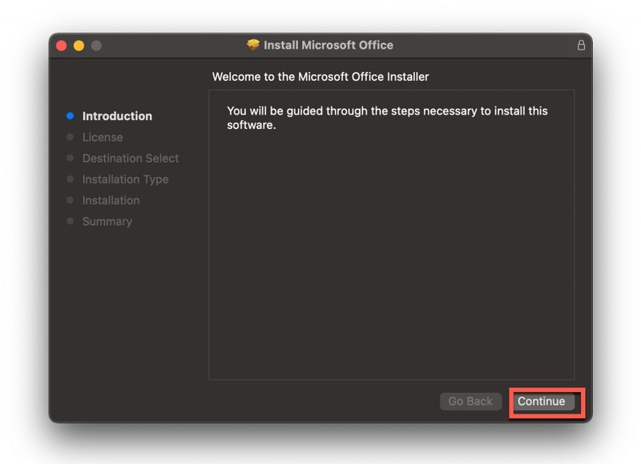This screenshot has height=464, width=641.
Task: Click the disabled Go Back button
Action: [x=470, y=401]
